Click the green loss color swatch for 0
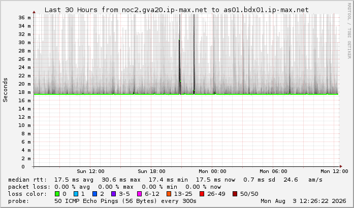Viewport: 354px width, 208px height. click(57, 194)
